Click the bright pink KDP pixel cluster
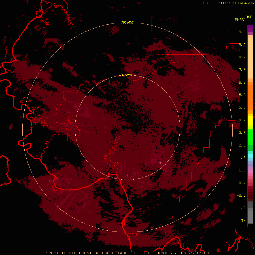The image size is (255, 255). [161, 163]
